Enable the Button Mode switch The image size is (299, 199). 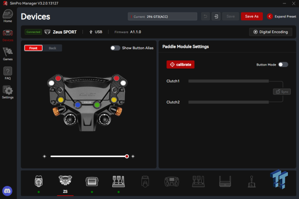pos(283,65)
